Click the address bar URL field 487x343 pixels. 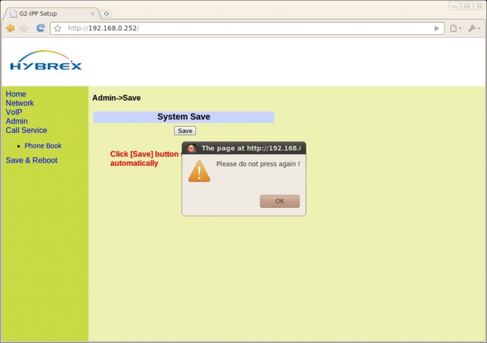[247, 28]
